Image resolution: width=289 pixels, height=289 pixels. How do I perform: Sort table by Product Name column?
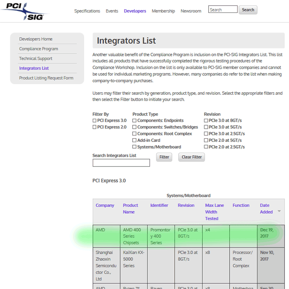(x=130, y=209)
